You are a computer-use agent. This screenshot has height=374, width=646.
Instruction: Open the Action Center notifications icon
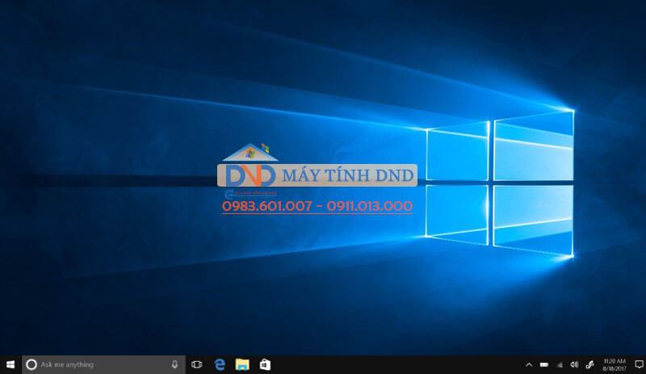coord(639,364)
